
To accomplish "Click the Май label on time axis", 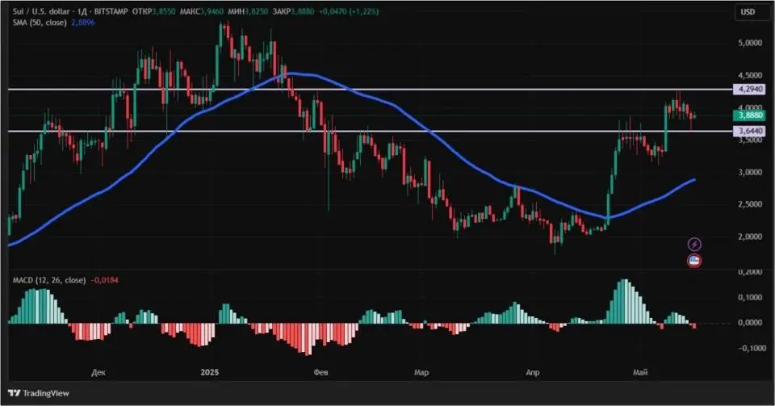I will (640, 372).
